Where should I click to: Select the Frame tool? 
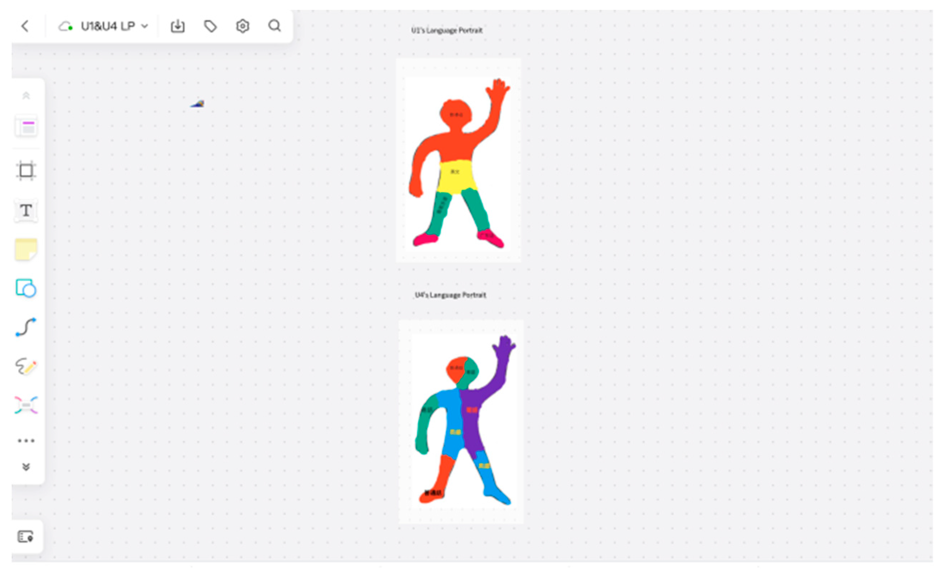[x=26, y=170]
